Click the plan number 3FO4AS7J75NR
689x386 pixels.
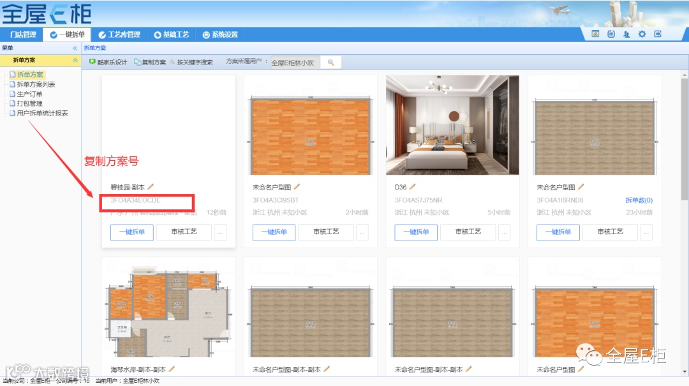click(419, 200)
